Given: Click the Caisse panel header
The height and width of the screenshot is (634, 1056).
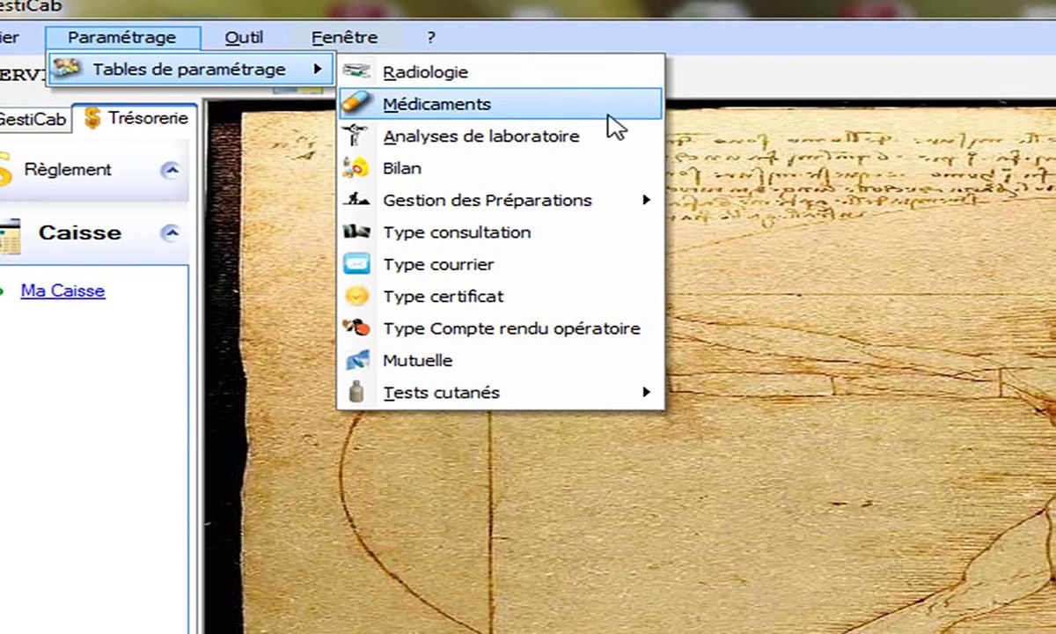Looking at the screenshot, I should click(x=93, y=233).
